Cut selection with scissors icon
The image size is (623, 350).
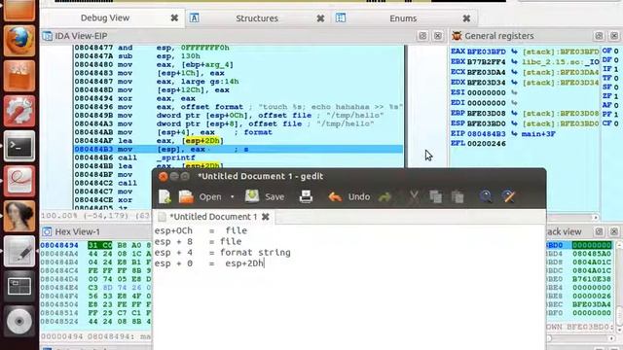pos(414,196)
